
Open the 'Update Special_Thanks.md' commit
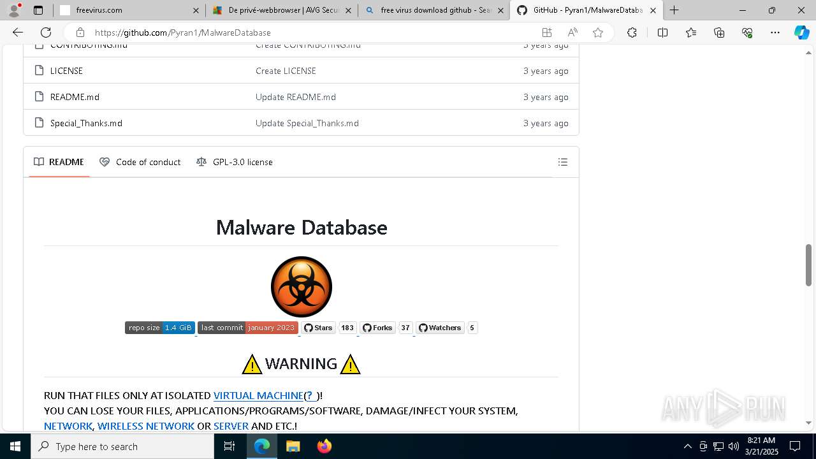click(307, 123)
